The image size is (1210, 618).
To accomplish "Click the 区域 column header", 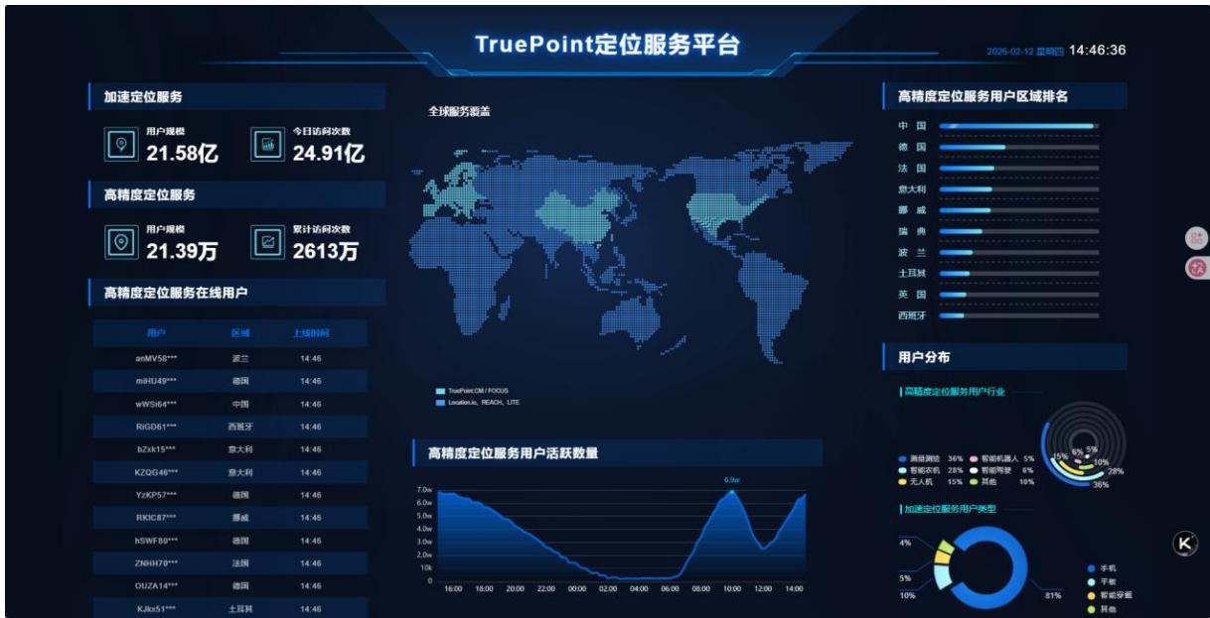I will click(x=240, y=333).
